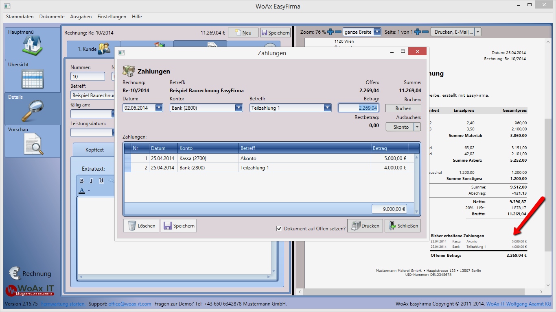Screen dimensions: 556x312
Task: Select Teilzahlung 1 in payments table row 2
Action: click(305, 168)
